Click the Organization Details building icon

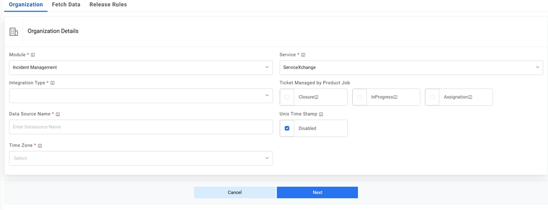click(14, 32)
